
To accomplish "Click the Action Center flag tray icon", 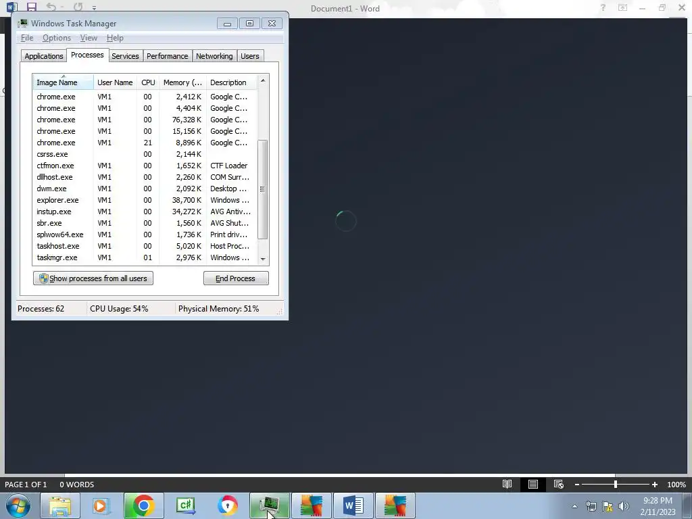I will pyautogui.click(x=608, y=506).
